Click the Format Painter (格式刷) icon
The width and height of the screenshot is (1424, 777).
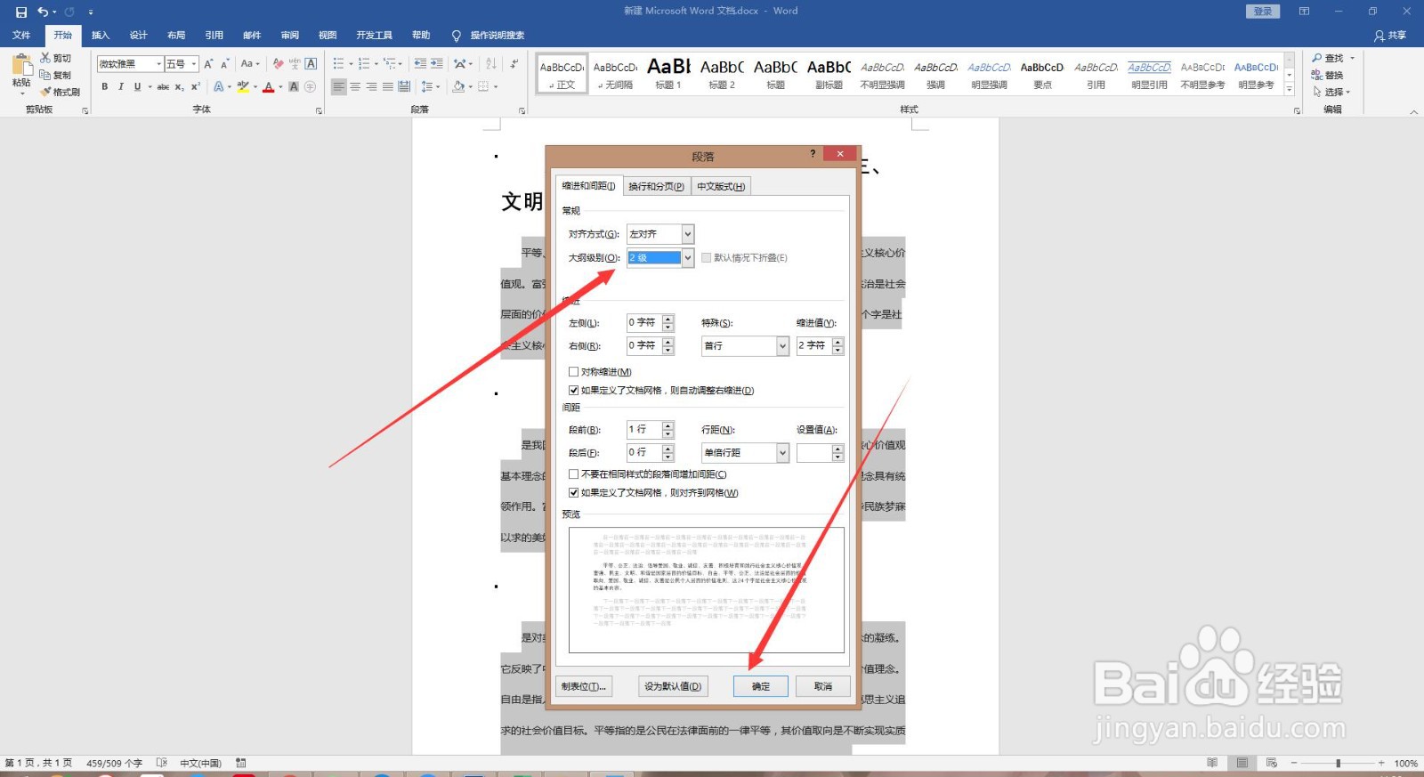click(45, 92)
